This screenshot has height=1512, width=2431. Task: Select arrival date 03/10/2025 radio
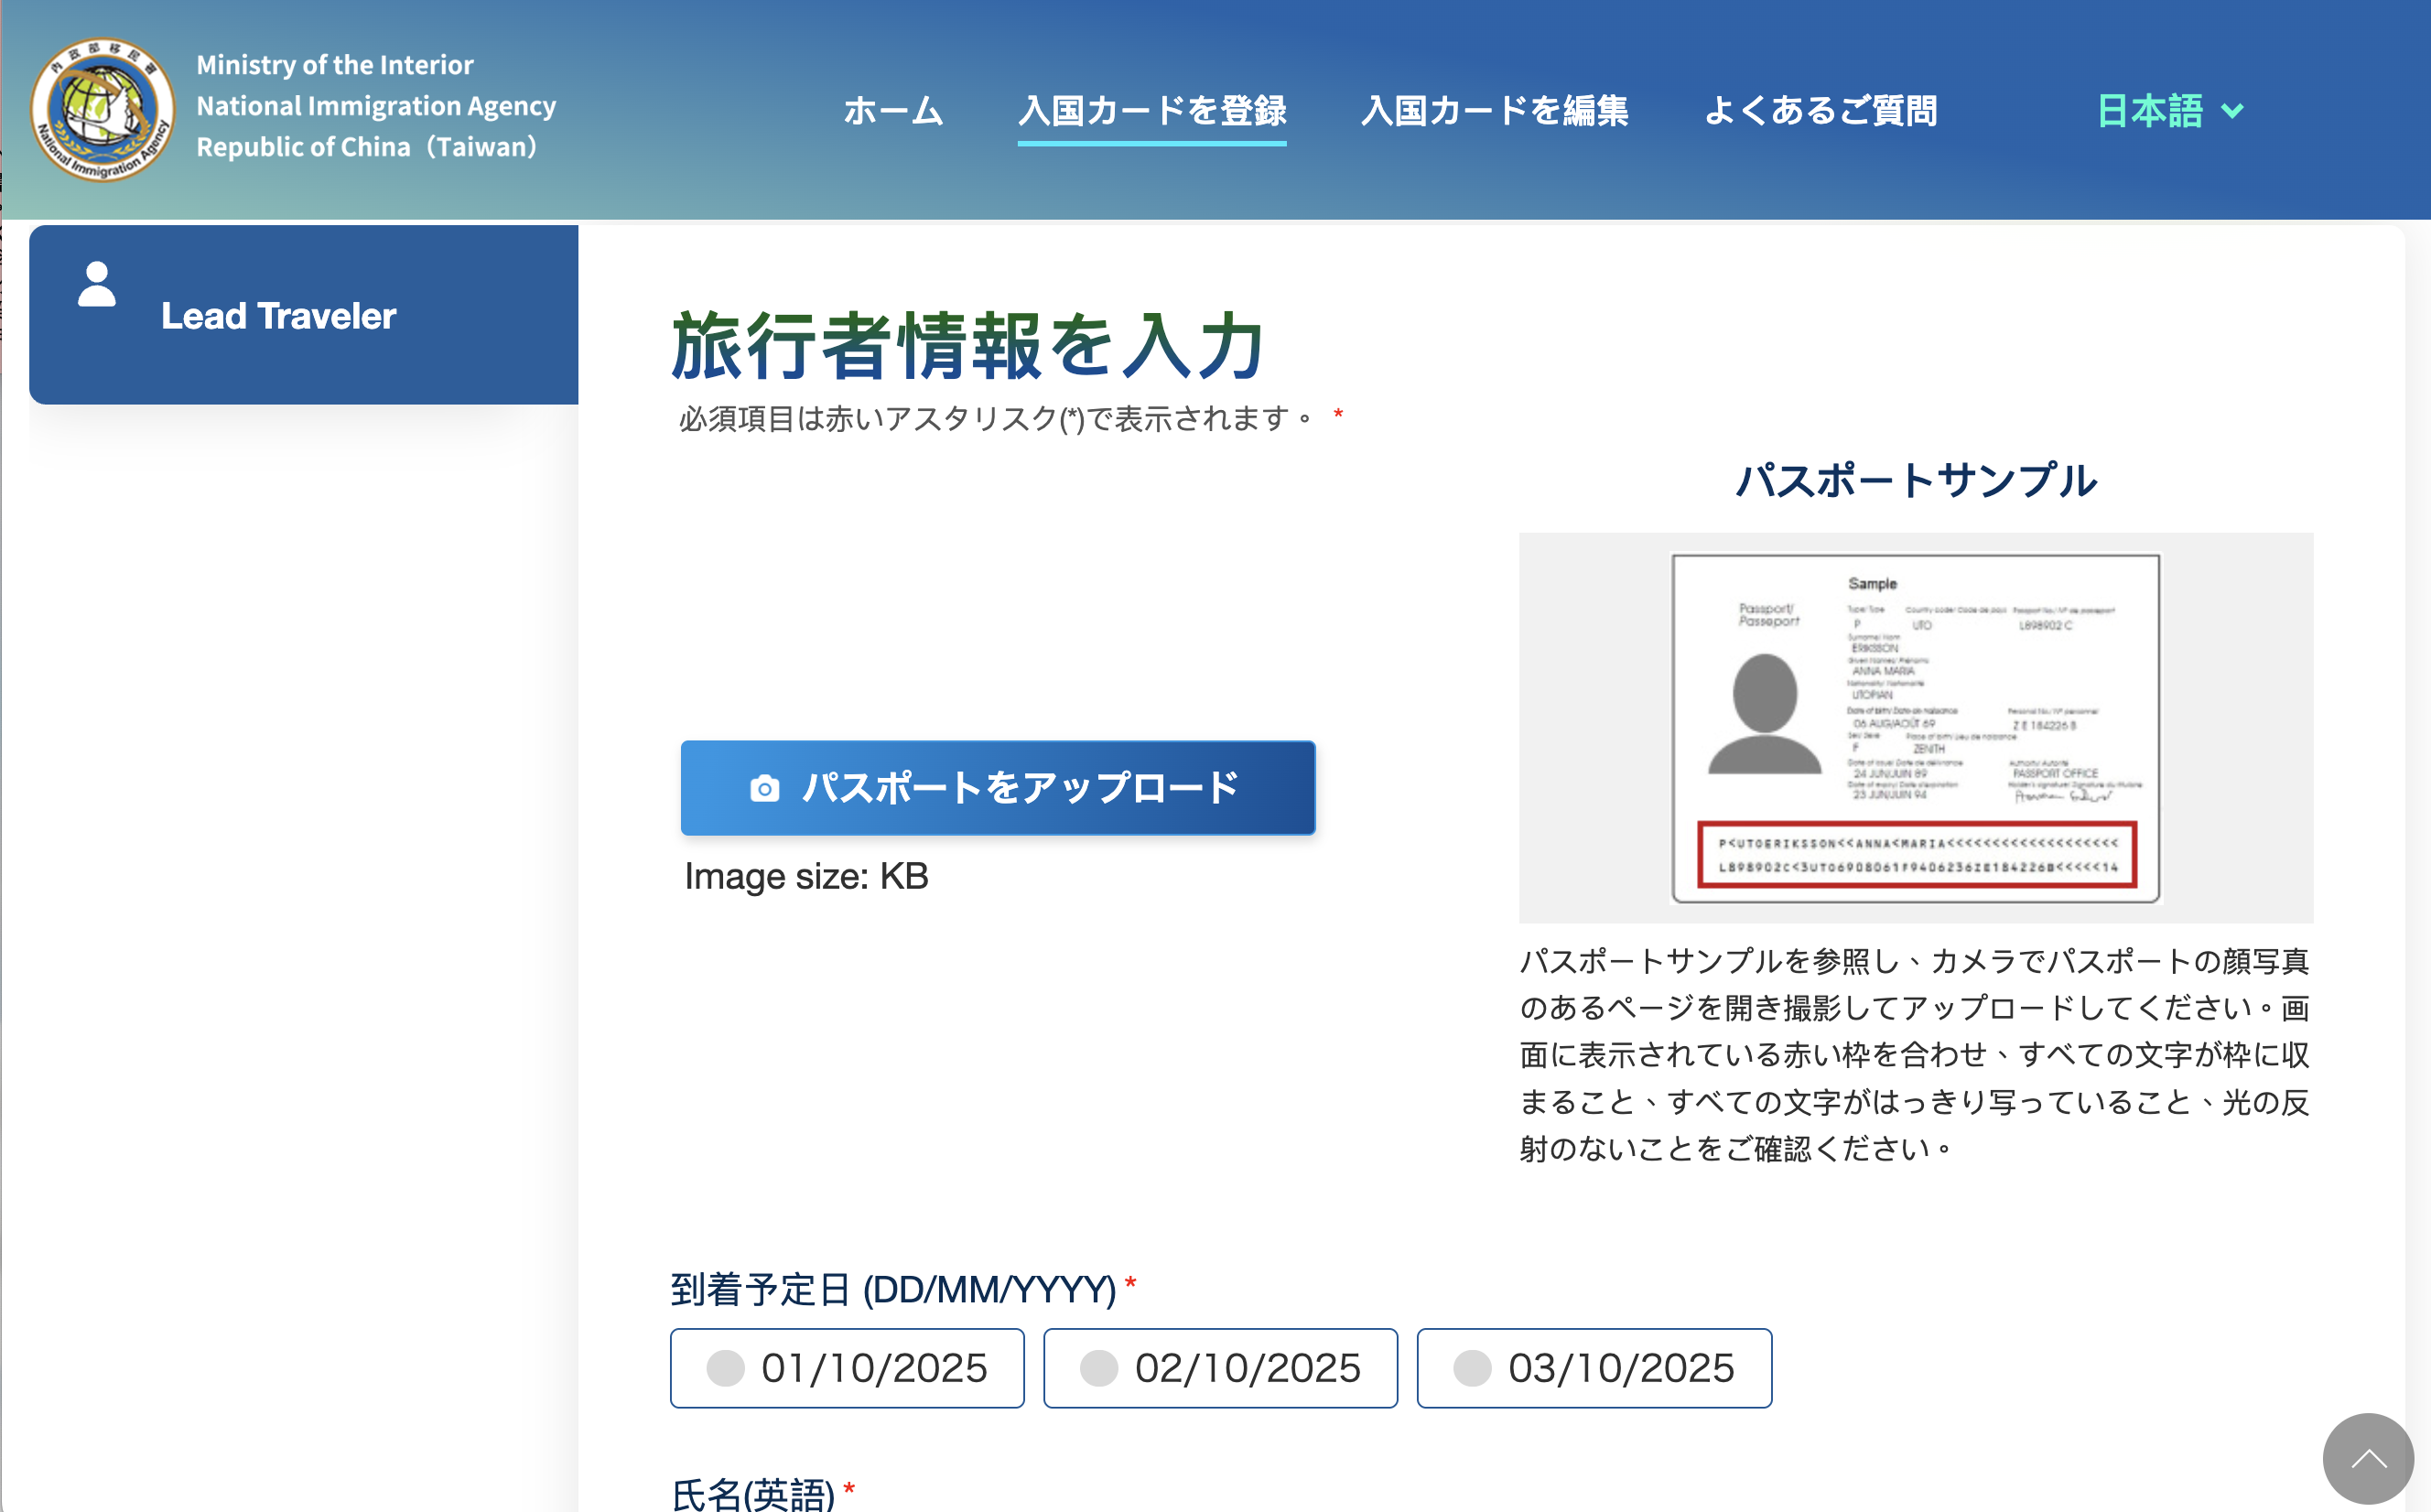[1472, 1368]
